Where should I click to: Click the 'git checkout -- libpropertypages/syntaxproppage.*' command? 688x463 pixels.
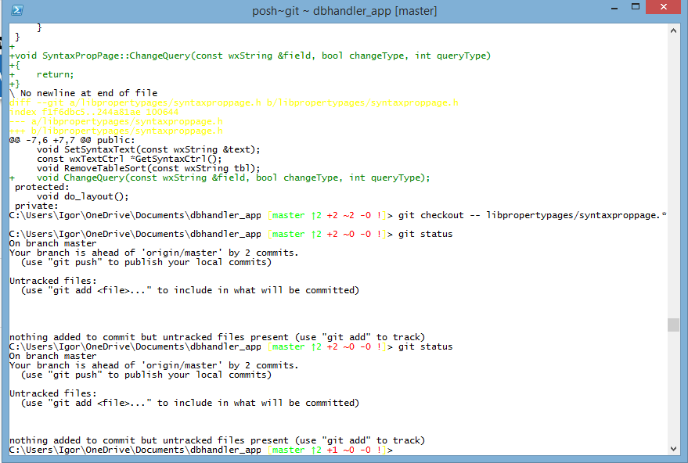point(533,215)
